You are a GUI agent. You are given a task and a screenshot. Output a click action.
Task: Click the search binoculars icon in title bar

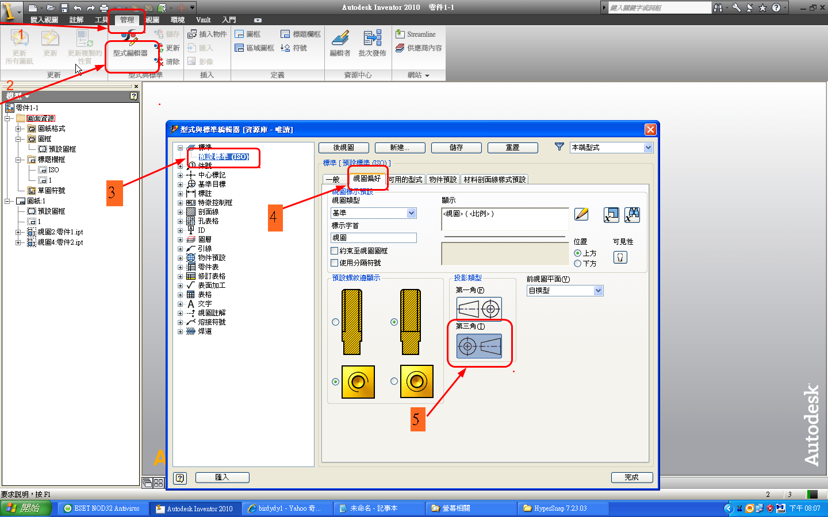pyautogui.click(x=718, y=7)
